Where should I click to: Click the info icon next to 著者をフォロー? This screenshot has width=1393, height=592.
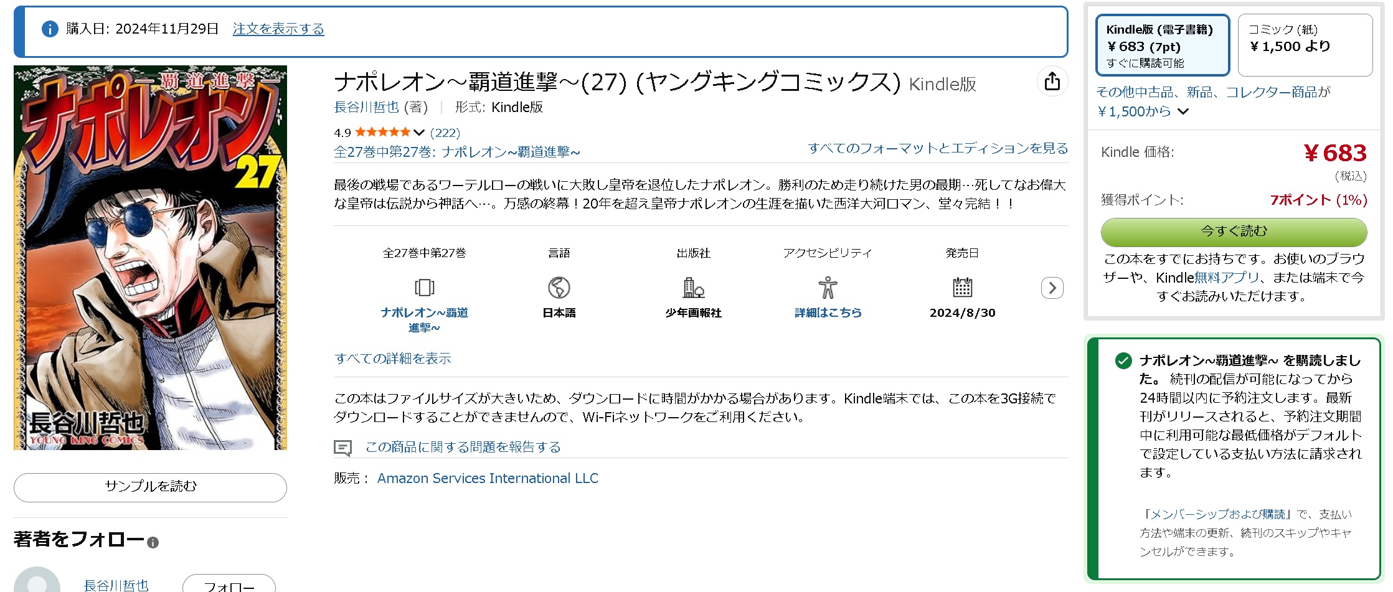153,542
